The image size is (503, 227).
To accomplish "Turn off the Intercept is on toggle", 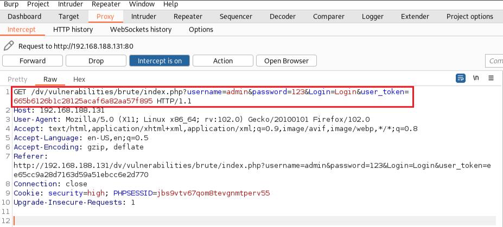I will (x=160, y=61).
